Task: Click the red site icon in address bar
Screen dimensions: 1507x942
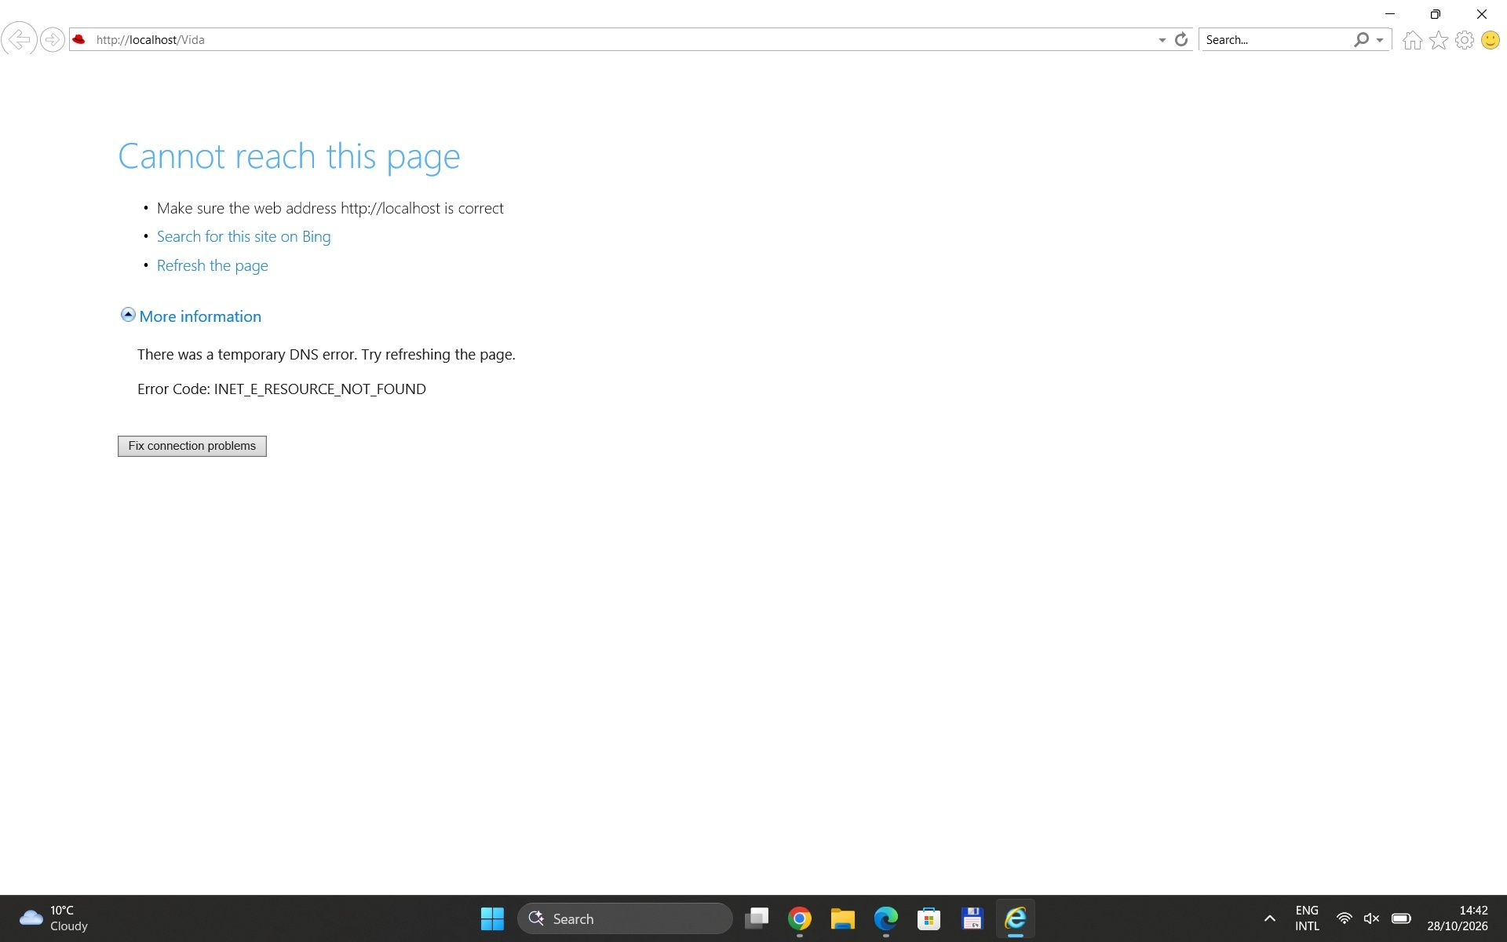Action: tap(78, 39)
